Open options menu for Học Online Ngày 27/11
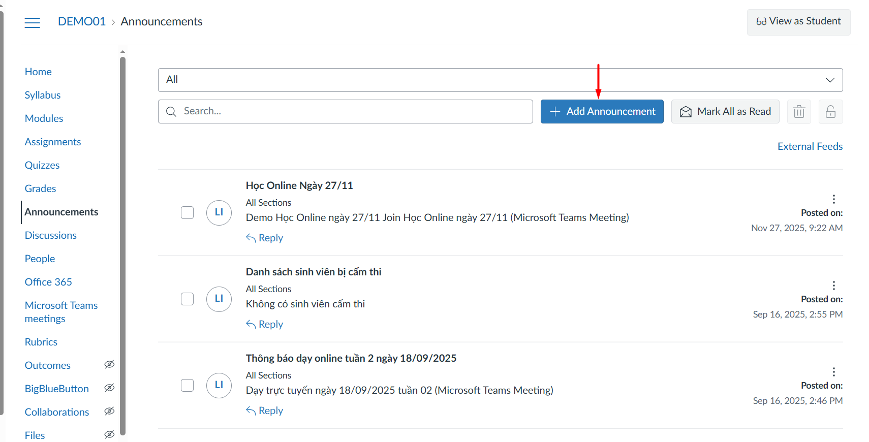 [x=833, y=199]
